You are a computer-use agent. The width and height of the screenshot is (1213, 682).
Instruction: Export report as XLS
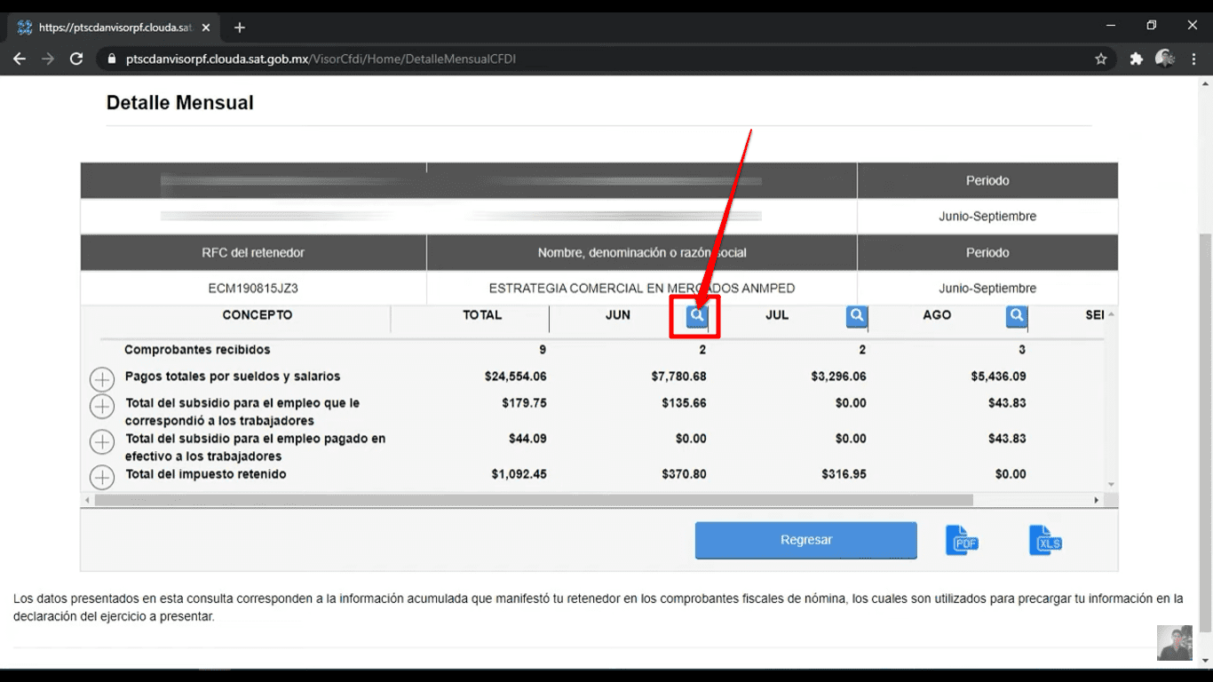(1046, 540)
